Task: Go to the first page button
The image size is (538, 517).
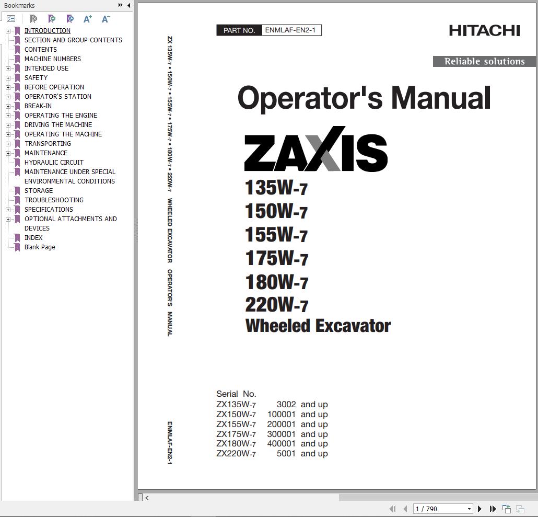Action: click(392, 509)
